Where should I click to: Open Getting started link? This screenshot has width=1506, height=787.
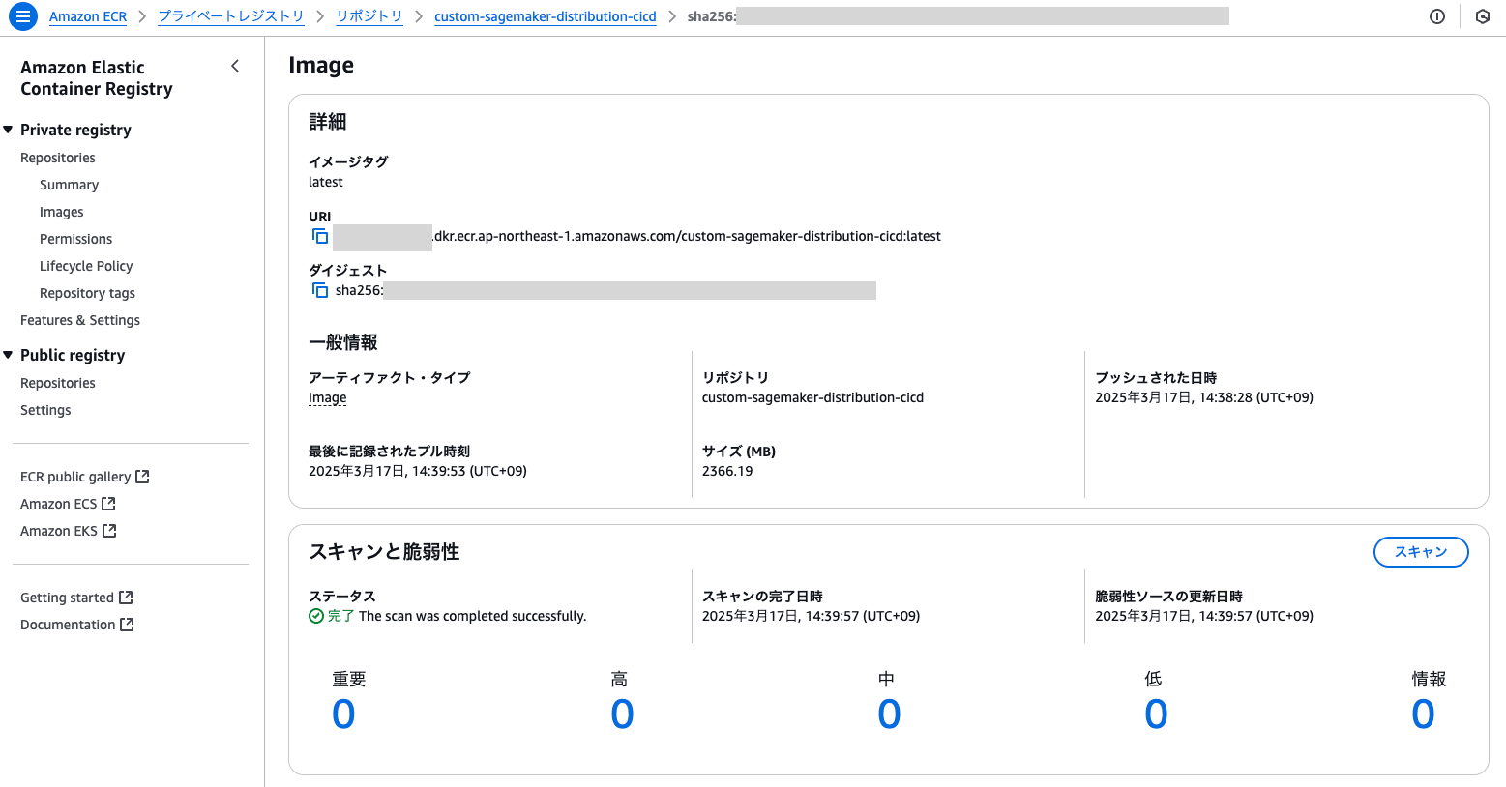point(67,598)
